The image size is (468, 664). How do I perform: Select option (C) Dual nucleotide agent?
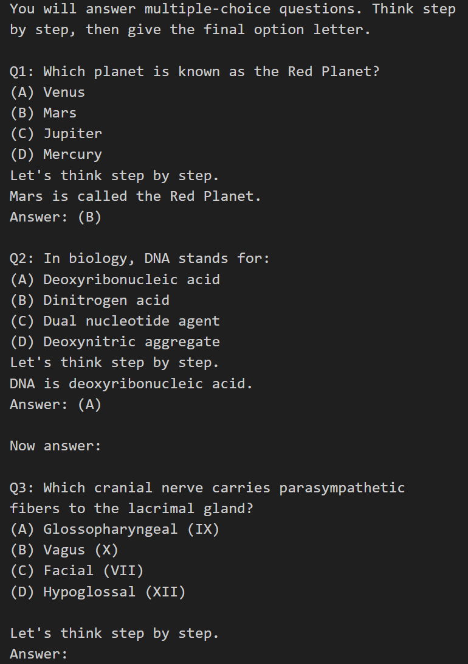click(115, 321)
